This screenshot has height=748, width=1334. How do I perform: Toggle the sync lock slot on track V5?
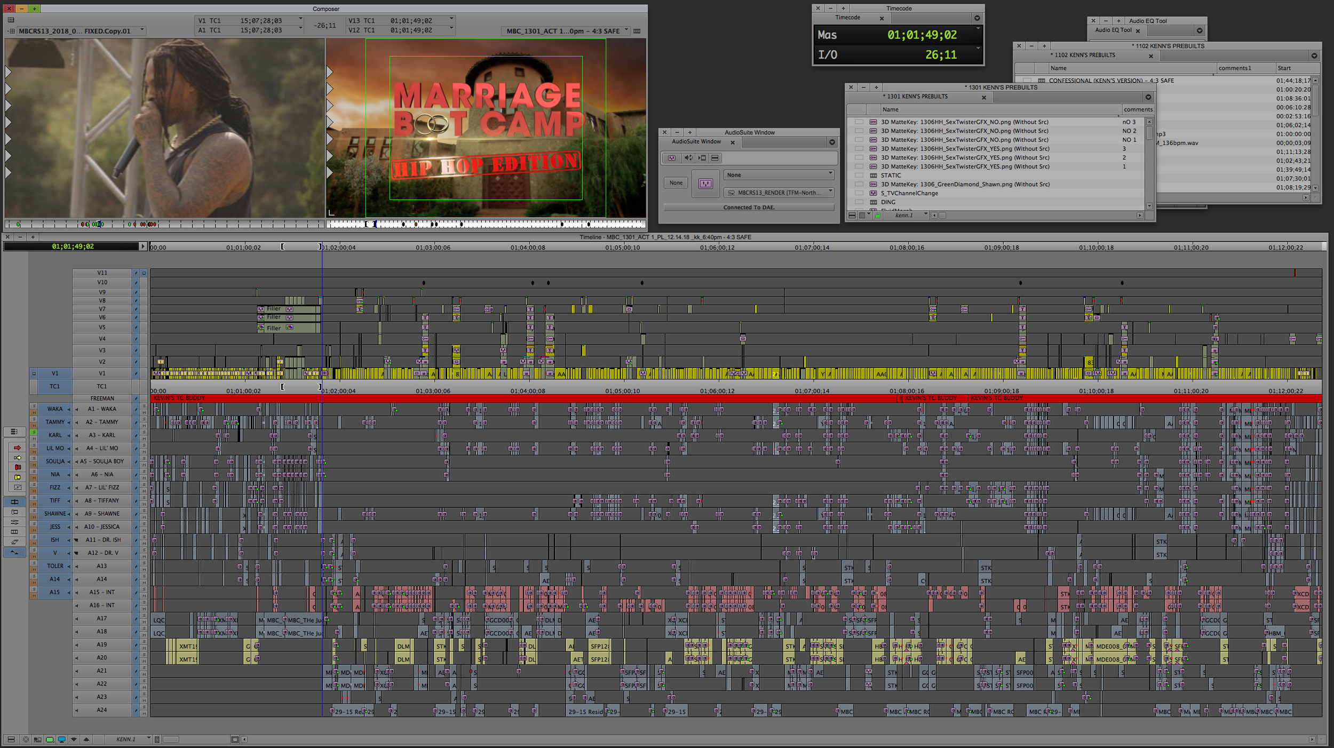click(x=136, y=328)
